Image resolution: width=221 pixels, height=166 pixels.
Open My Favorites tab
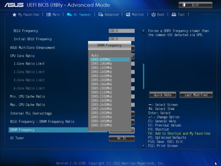coord(26,15)
